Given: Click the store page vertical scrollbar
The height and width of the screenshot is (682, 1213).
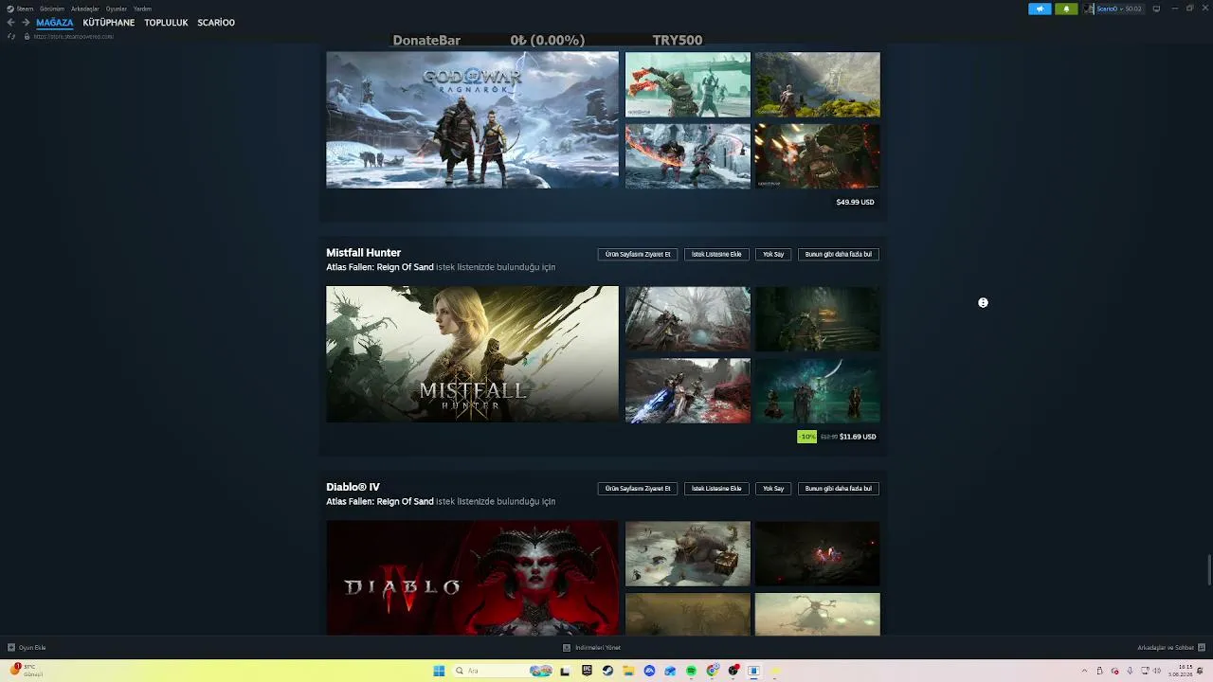Looking at the screenshot, I should (x=1209, y=569).
